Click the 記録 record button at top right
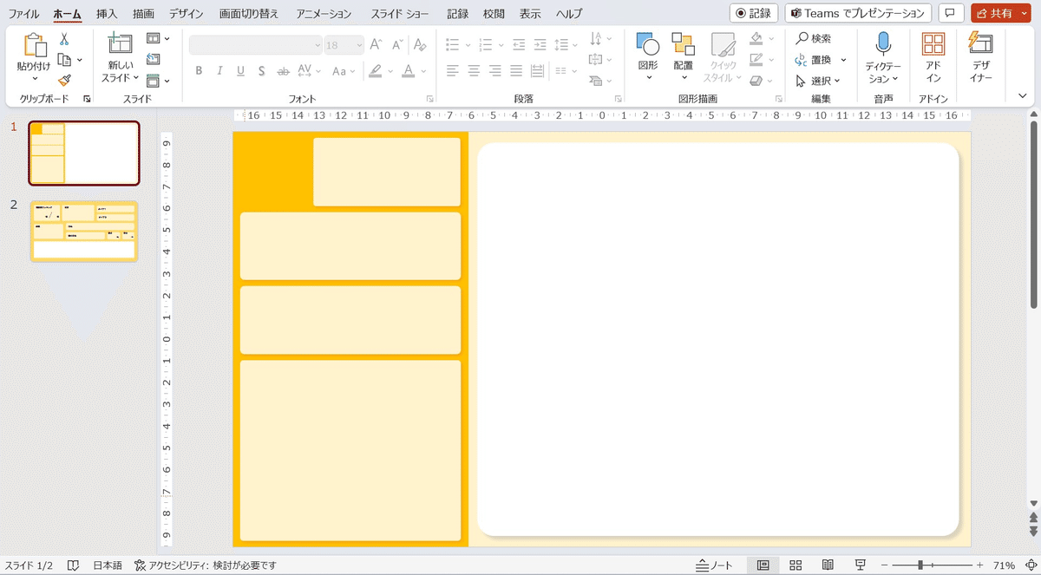The height and width of the screenshot is (575, 1041). [753, 13]
